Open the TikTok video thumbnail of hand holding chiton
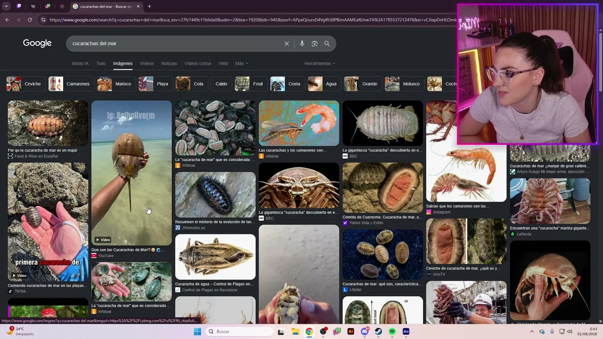603x339 pixels. [x=48, y=222]
